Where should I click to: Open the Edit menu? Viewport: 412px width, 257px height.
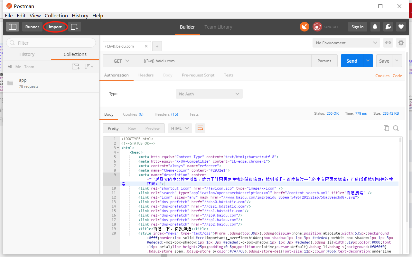click(x=21, y=15)
